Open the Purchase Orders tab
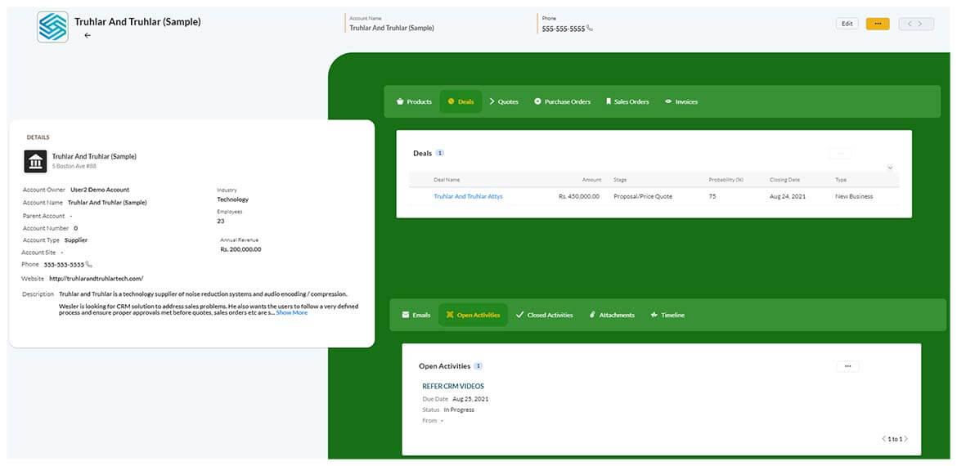Viewport: 957px width, 466px height. click(x=562, y=102)
